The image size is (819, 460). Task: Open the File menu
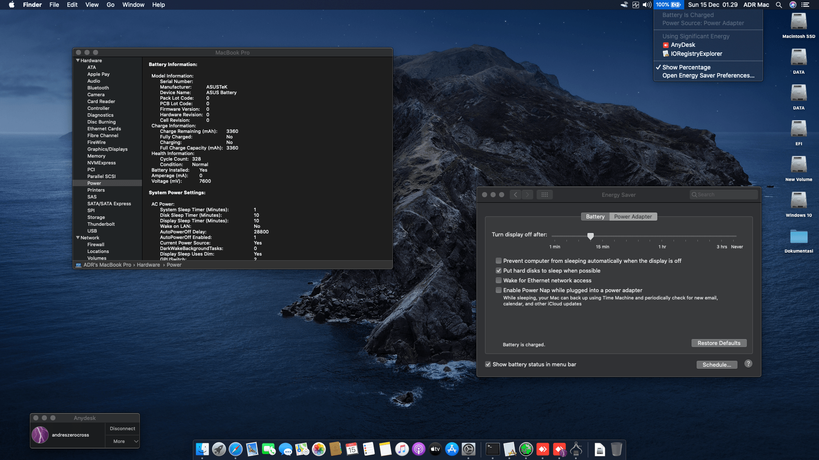pos(54,5)
